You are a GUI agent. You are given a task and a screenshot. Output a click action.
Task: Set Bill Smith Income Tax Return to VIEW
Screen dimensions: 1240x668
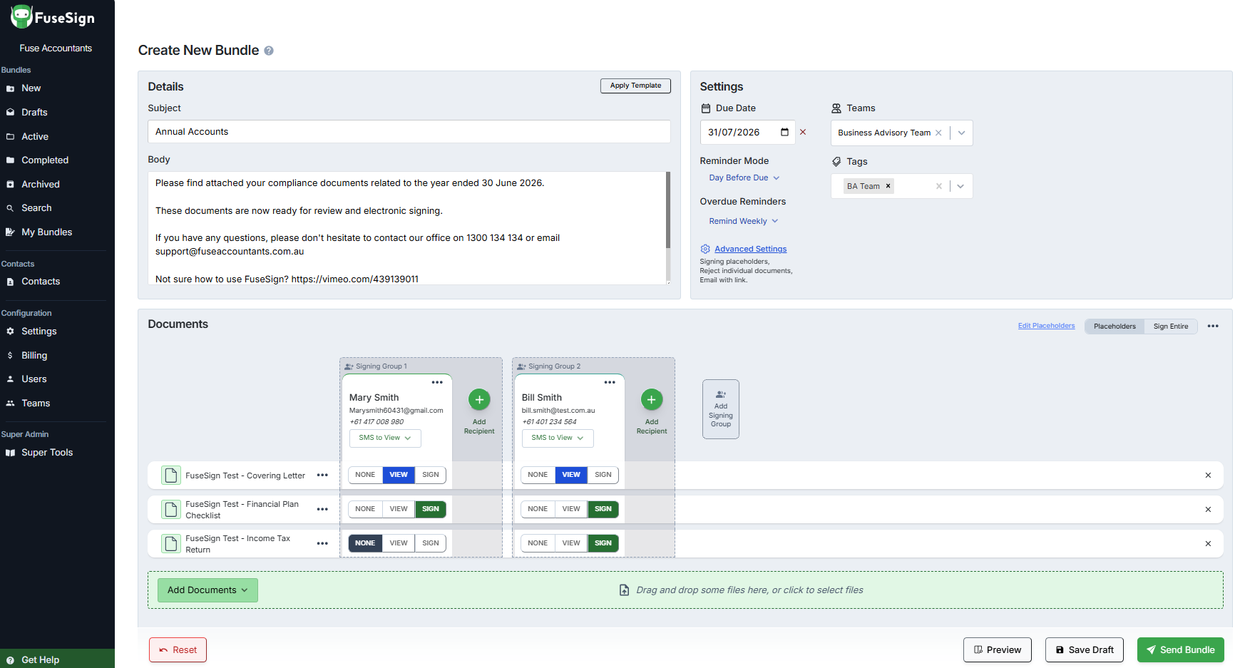[x=571, y=543]
